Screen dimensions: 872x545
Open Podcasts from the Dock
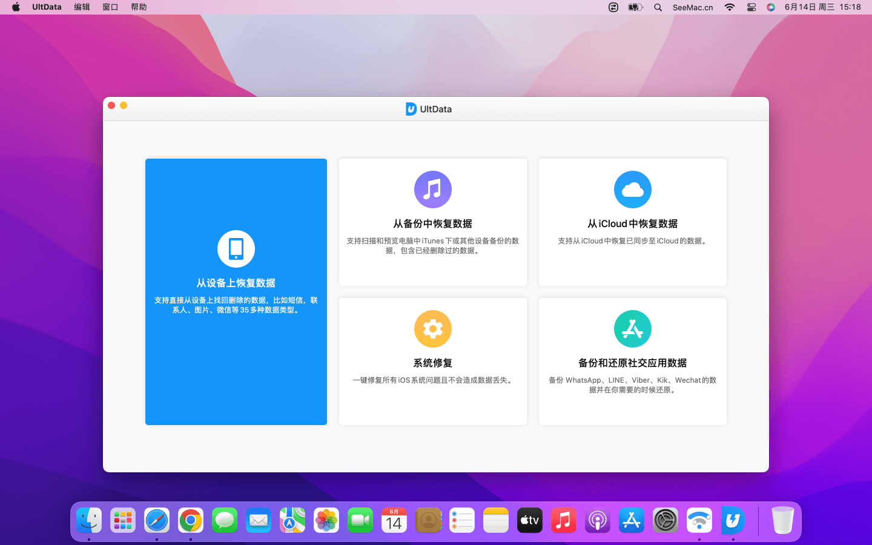click(598, 520)
